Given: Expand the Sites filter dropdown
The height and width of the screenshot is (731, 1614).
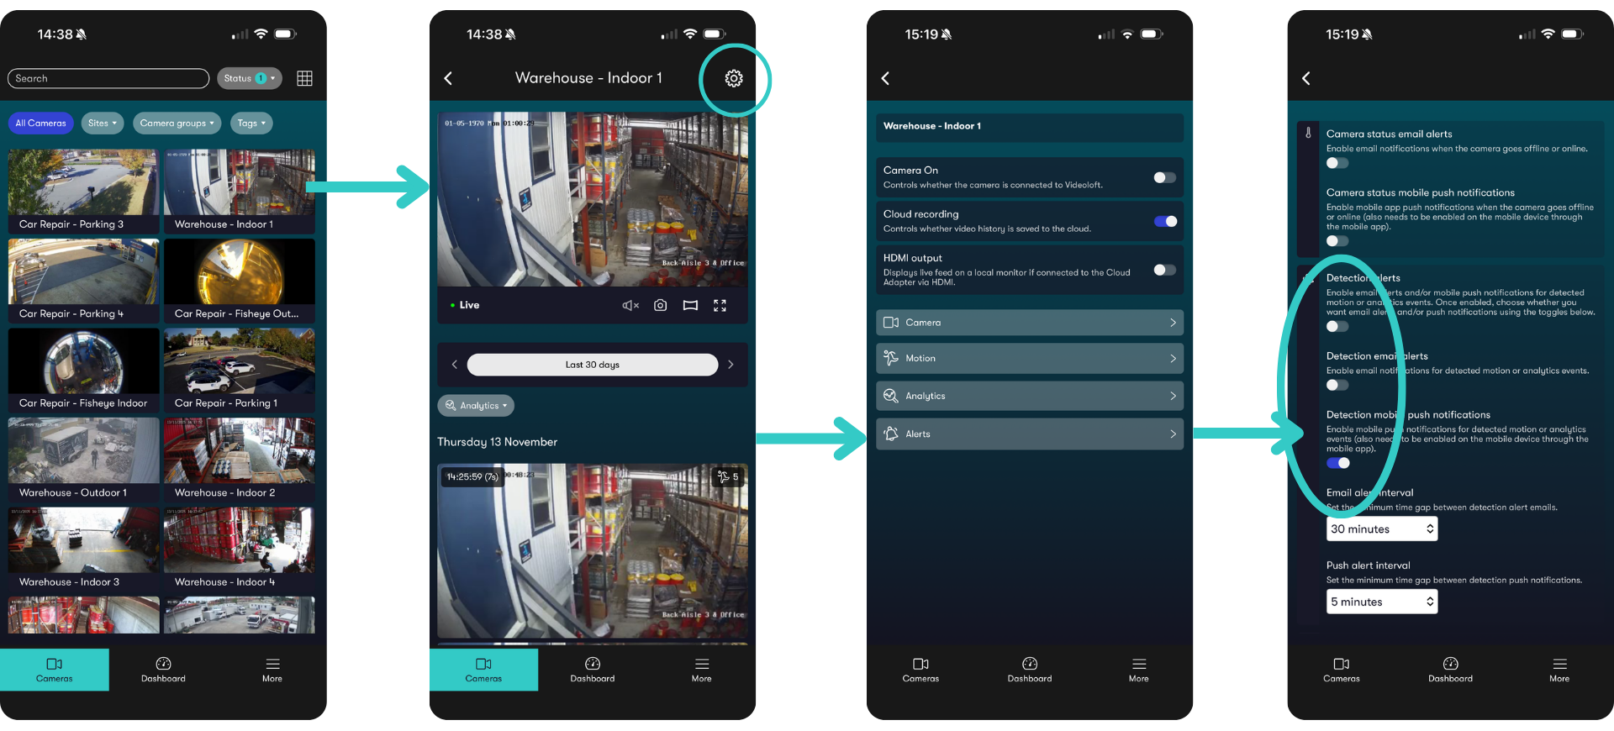Looking at the screenshot, I should (103, 123).
